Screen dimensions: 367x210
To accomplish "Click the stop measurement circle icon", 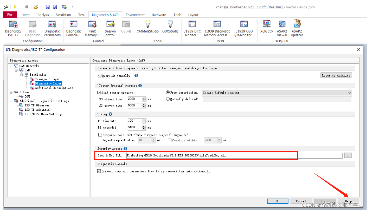I will point(27,7).
